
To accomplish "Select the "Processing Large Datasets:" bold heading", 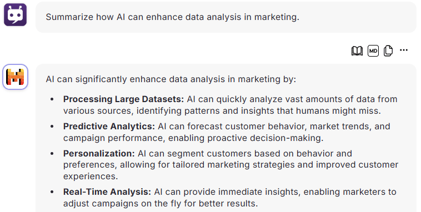I will tap(123, 99).
